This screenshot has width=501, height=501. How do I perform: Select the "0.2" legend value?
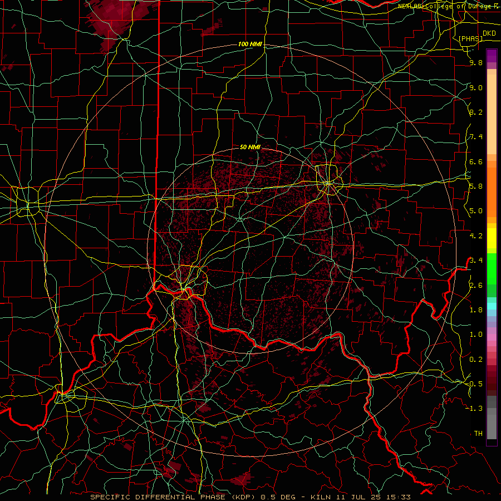point(476,360)
